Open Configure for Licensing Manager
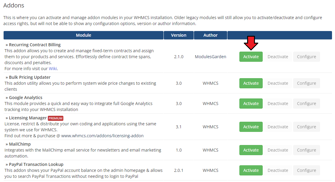 pyautogui.click(x=306, y=127)
